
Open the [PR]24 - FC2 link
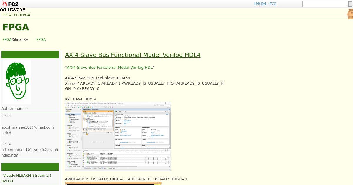(x=265, y=4)
